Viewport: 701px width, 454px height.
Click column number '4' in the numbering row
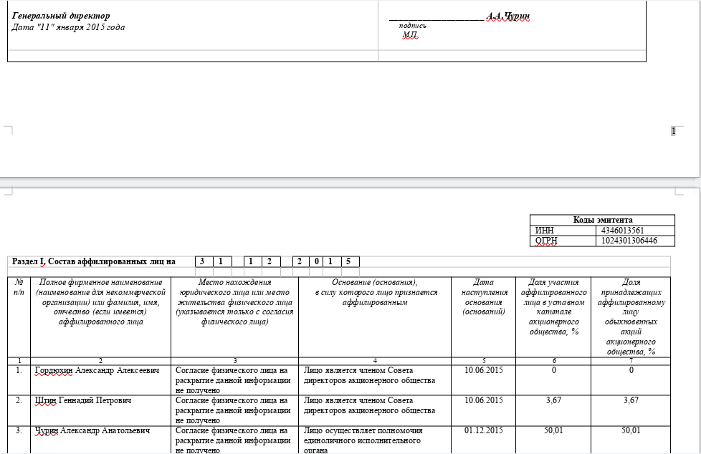click(375, 361)
